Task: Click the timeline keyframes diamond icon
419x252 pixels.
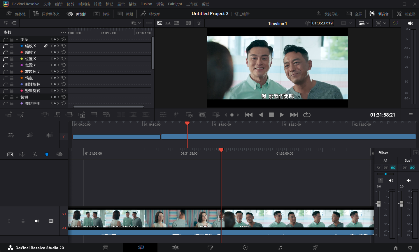Action: point(59,154)
